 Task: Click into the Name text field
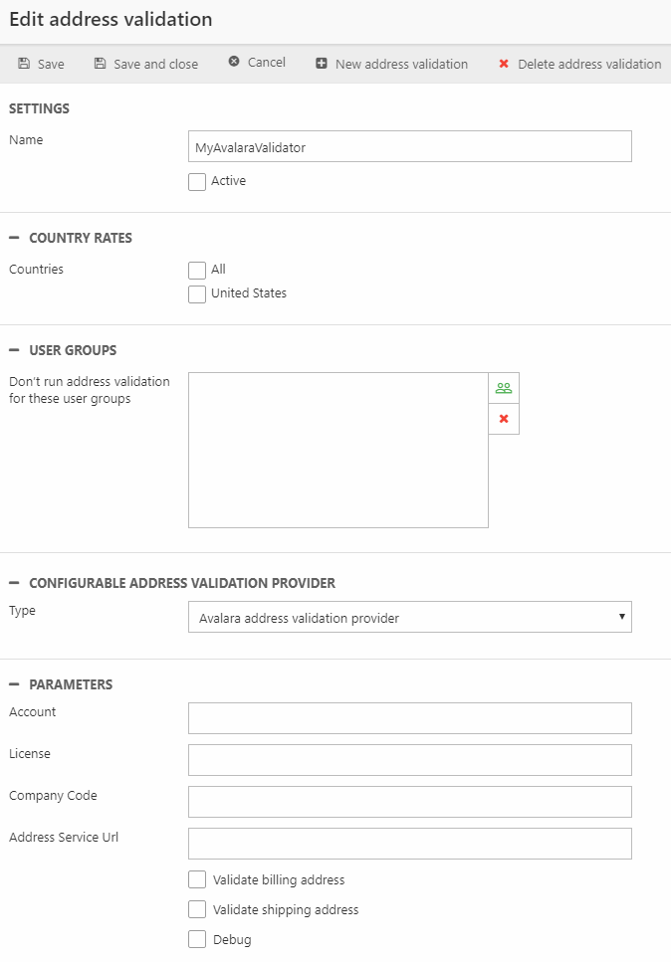coord(409,146)
